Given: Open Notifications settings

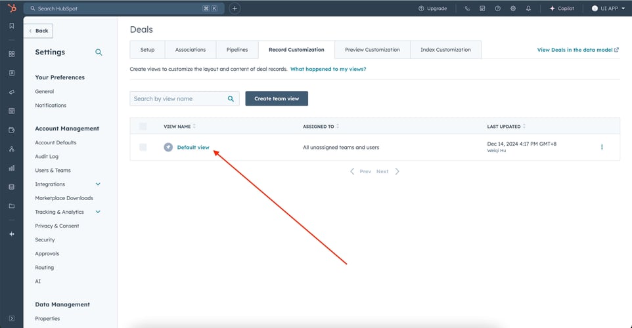Looking at the screenshot, I should coord(51,105).
